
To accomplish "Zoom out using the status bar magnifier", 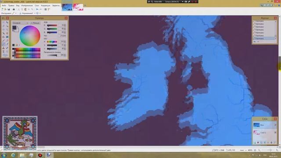I will (260, 150).
